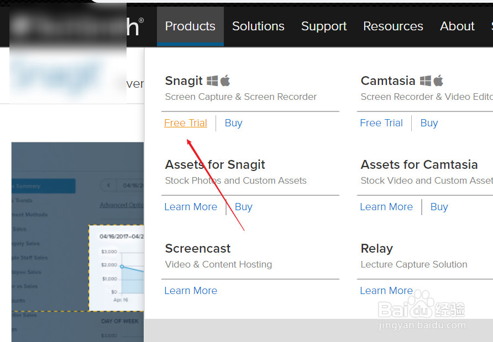
Task: Click Buy under Assets for Snagit
Action: [x=243, y=207]
